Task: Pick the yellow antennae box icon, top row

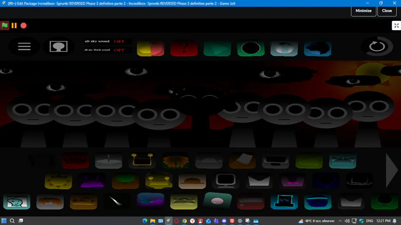Action: 142,161
